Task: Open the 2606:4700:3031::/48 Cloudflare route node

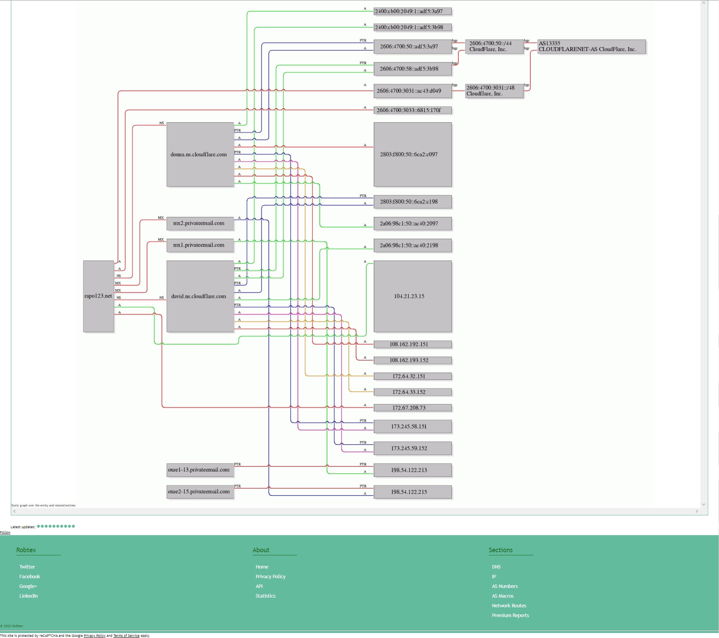Action: (494, 91)
